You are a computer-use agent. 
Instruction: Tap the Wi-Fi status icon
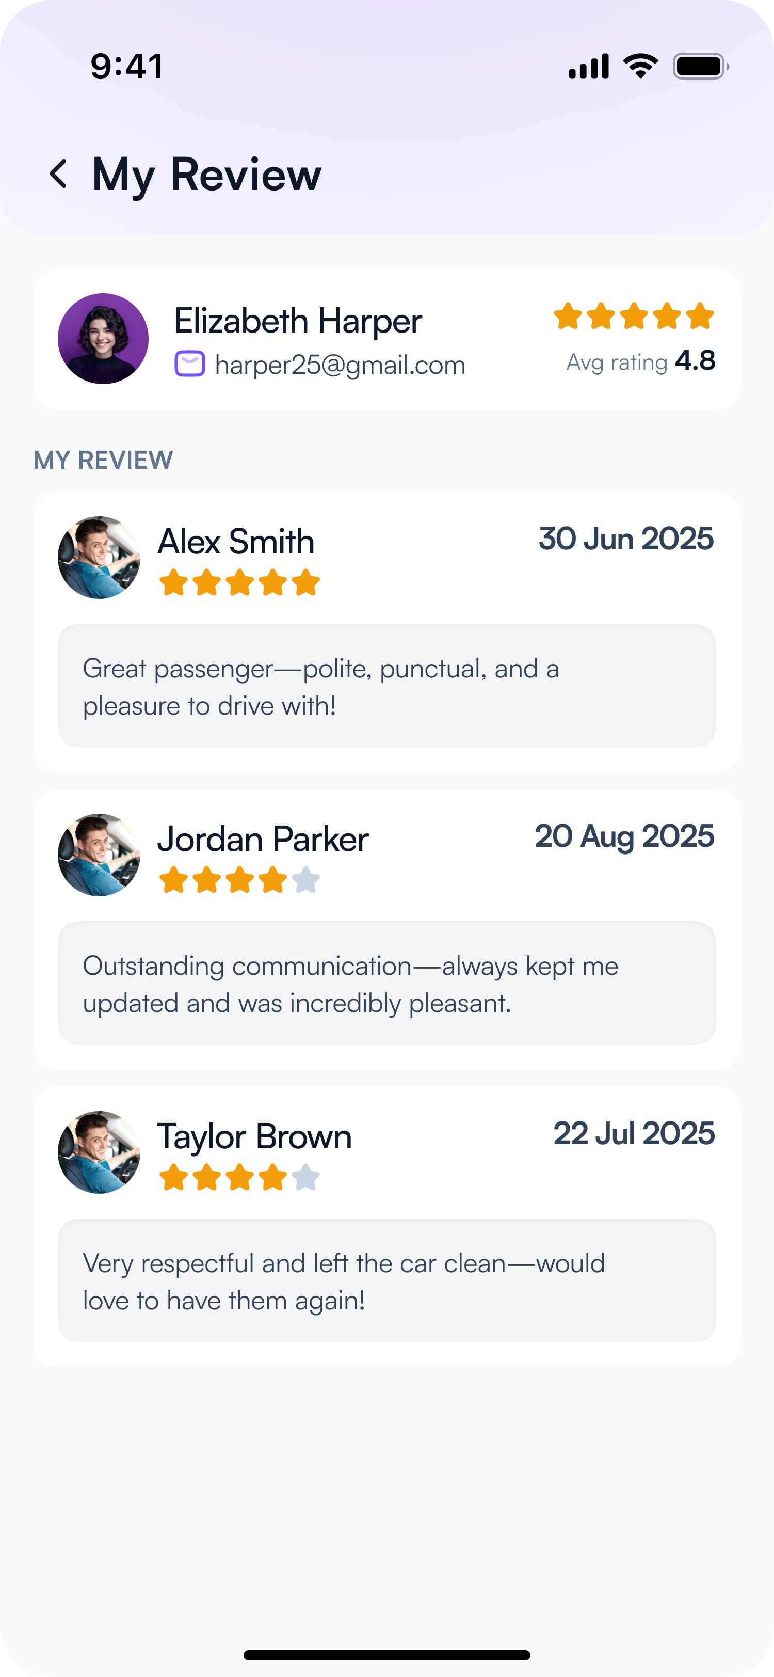(x=640, y=67)
